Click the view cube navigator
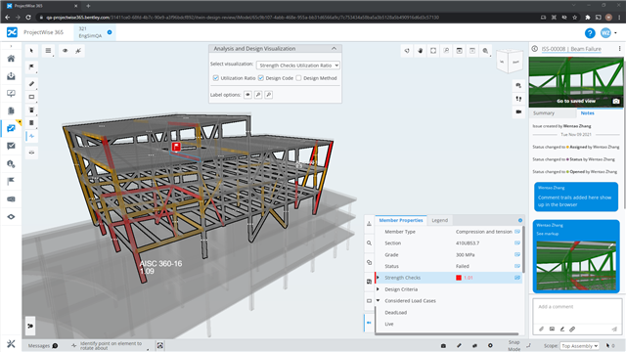The width and height of the screenshot is (626, 352). coord(509,61)
